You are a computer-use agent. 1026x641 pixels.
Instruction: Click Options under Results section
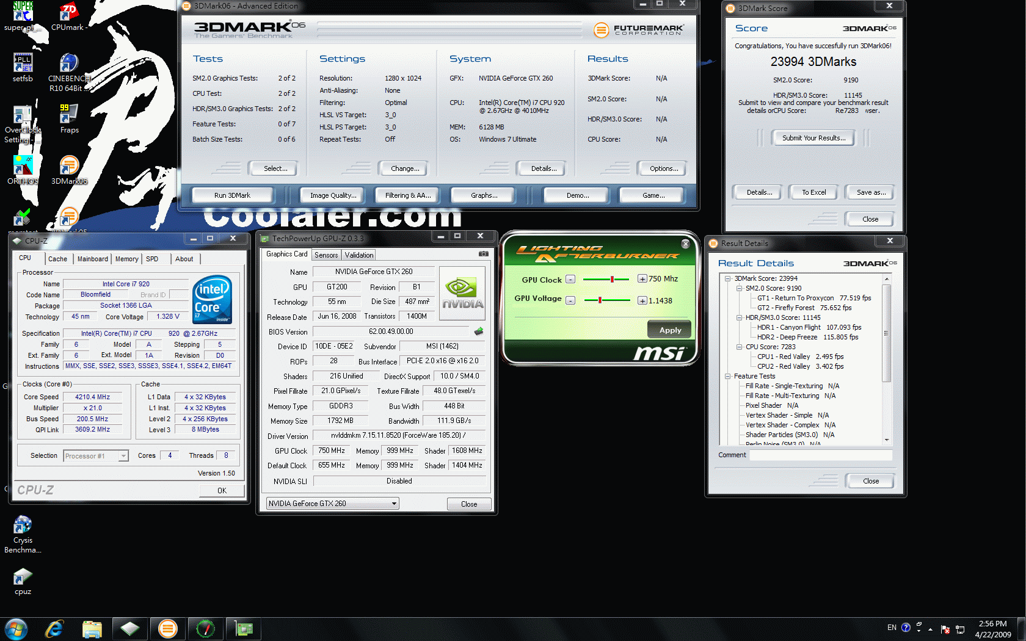(664, 168)
